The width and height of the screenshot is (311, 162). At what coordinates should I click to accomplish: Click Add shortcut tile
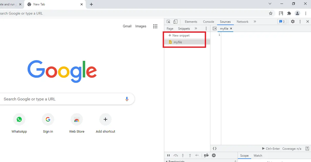tap(105, 124)
